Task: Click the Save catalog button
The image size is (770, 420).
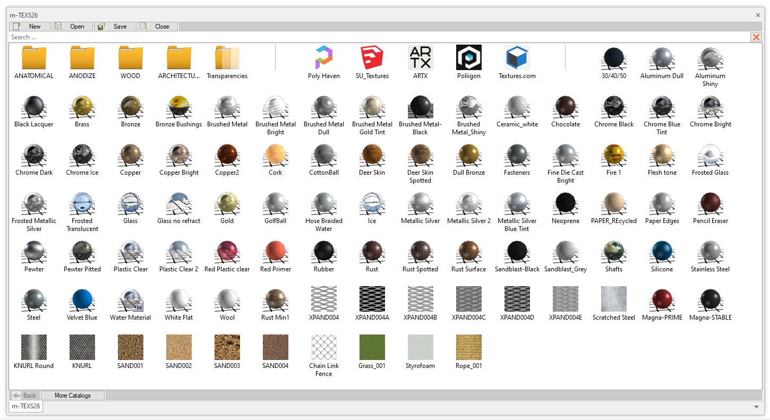Action: (x=115, y=27)
